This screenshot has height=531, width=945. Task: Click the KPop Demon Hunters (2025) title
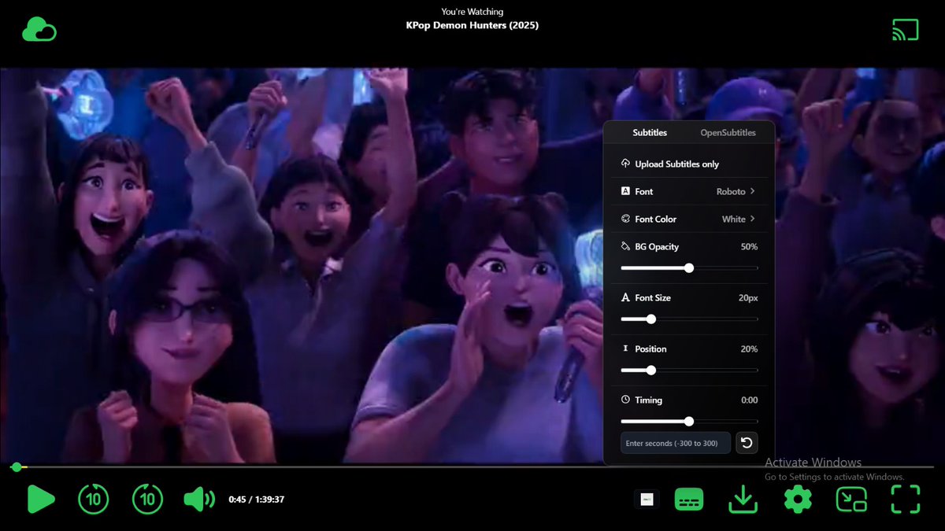pyautogui.click(x=472, y=25)
